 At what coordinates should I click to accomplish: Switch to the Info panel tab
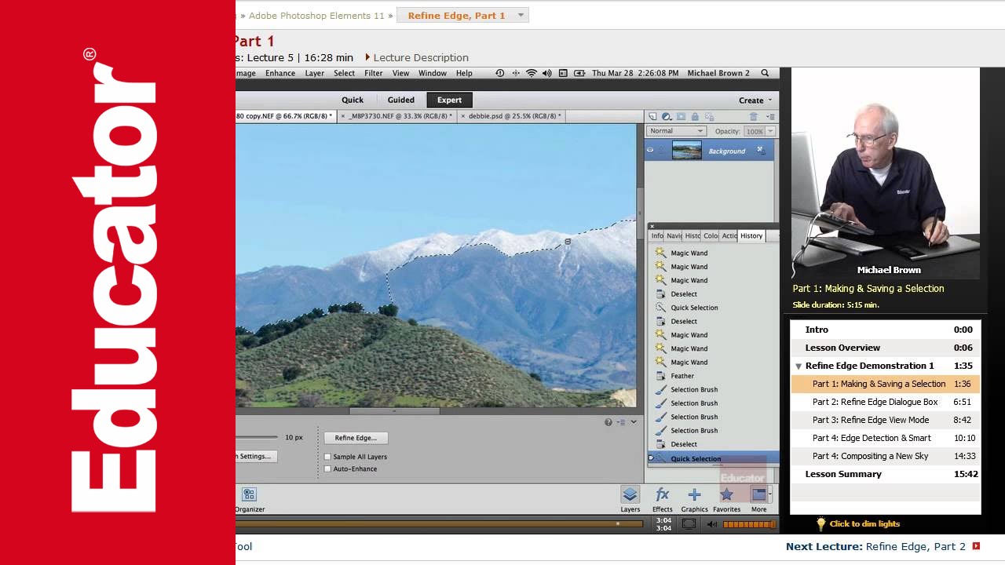[657, 235]
